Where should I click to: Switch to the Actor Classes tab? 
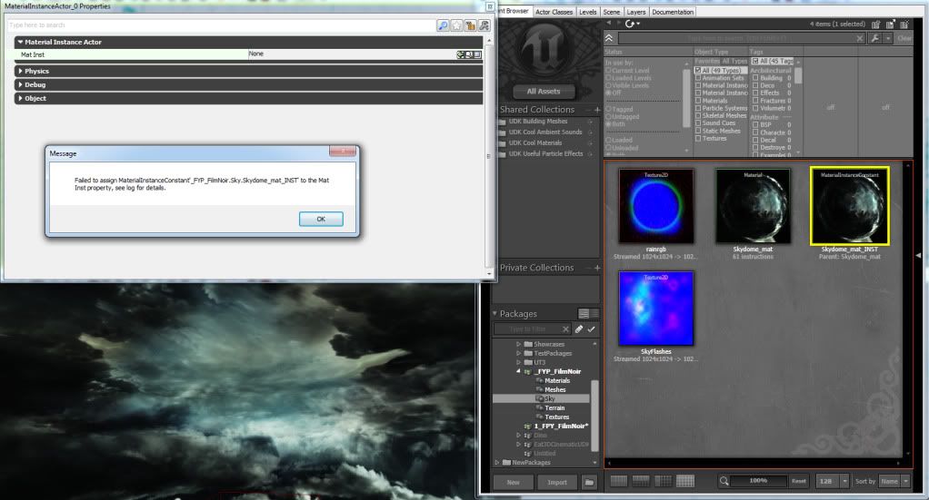[x=554, y=12]
